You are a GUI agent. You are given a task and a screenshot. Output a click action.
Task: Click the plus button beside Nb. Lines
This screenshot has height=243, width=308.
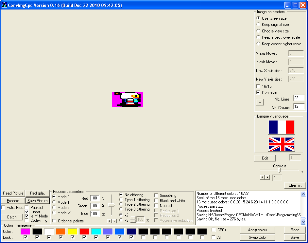260,102
